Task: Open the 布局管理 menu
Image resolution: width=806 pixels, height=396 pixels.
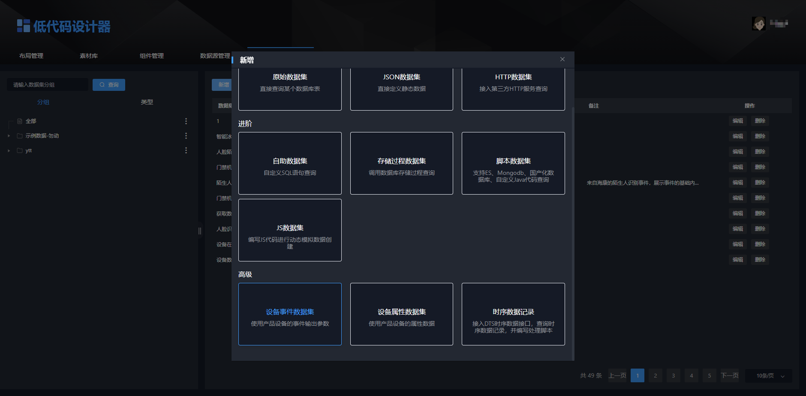Action: 31,56
